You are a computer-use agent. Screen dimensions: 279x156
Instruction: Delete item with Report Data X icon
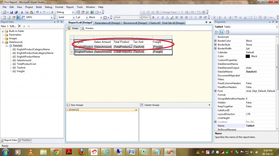[19, 26]
